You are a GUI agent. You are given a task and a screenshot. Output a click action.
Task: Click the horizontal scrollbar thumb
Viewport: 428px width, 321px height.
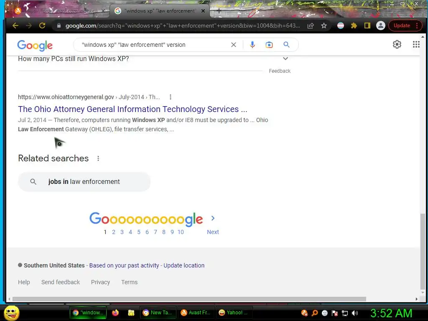point(189,299)
